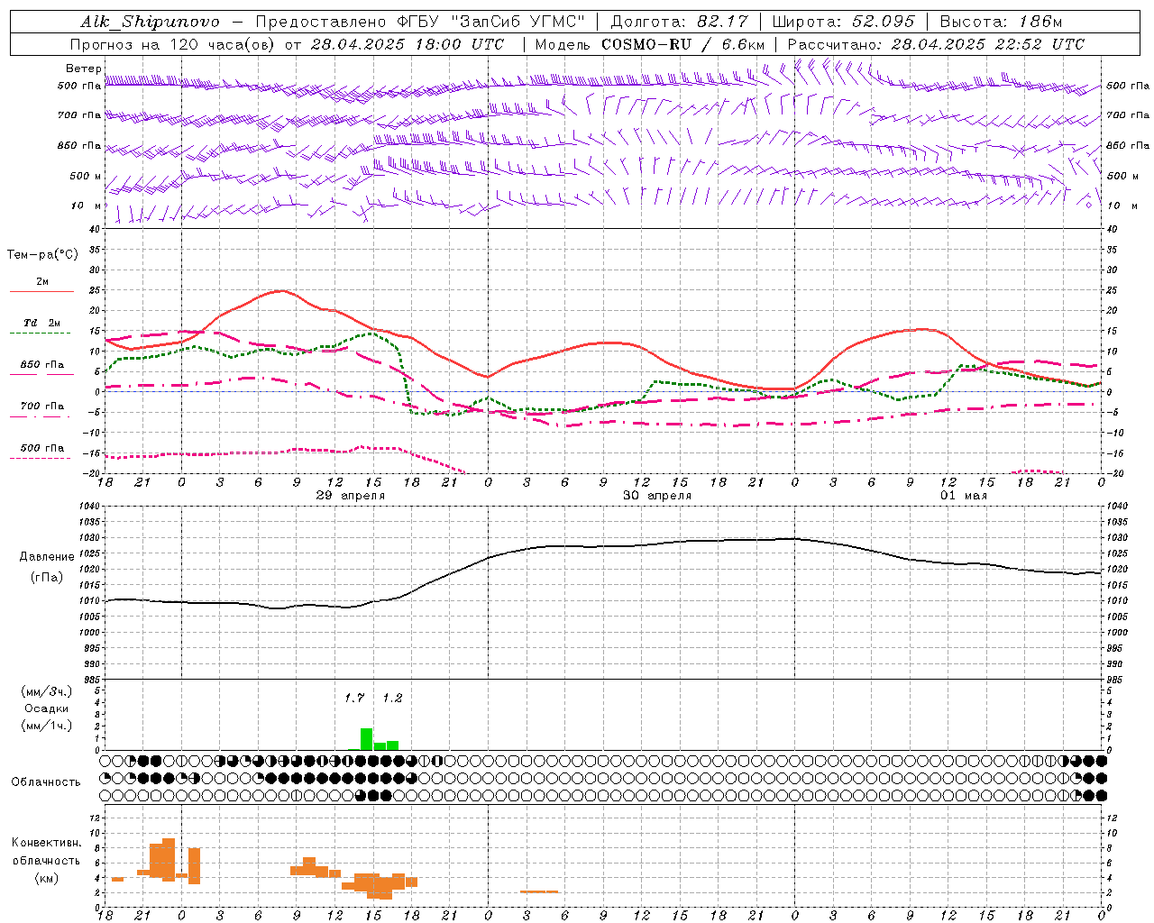Select the 'Высота: 186м' elevation text
The width and height of the screenshot is (1154, 923).
coord(1001,22)
